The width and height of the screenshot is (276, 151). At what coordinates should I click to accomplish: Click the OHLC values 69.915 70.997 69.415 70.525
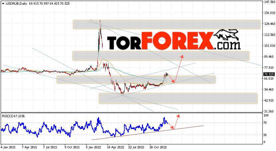pos(49,4)
